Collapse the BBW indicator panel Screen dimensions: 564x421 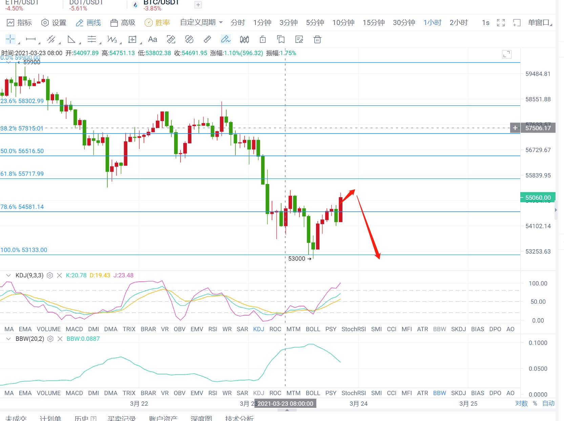(8, 338)
